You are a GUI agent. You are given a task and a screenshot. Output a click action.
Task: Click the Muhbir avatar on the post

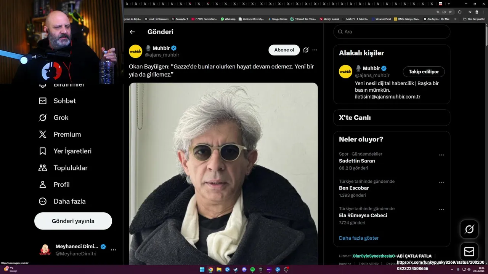(x=135, y=51)
